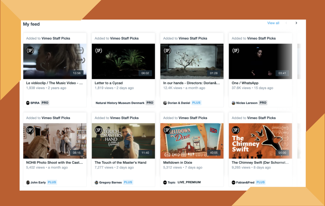
Task: Open The Chimney Swift video thumbnail
Action: [x=260, y=141]
